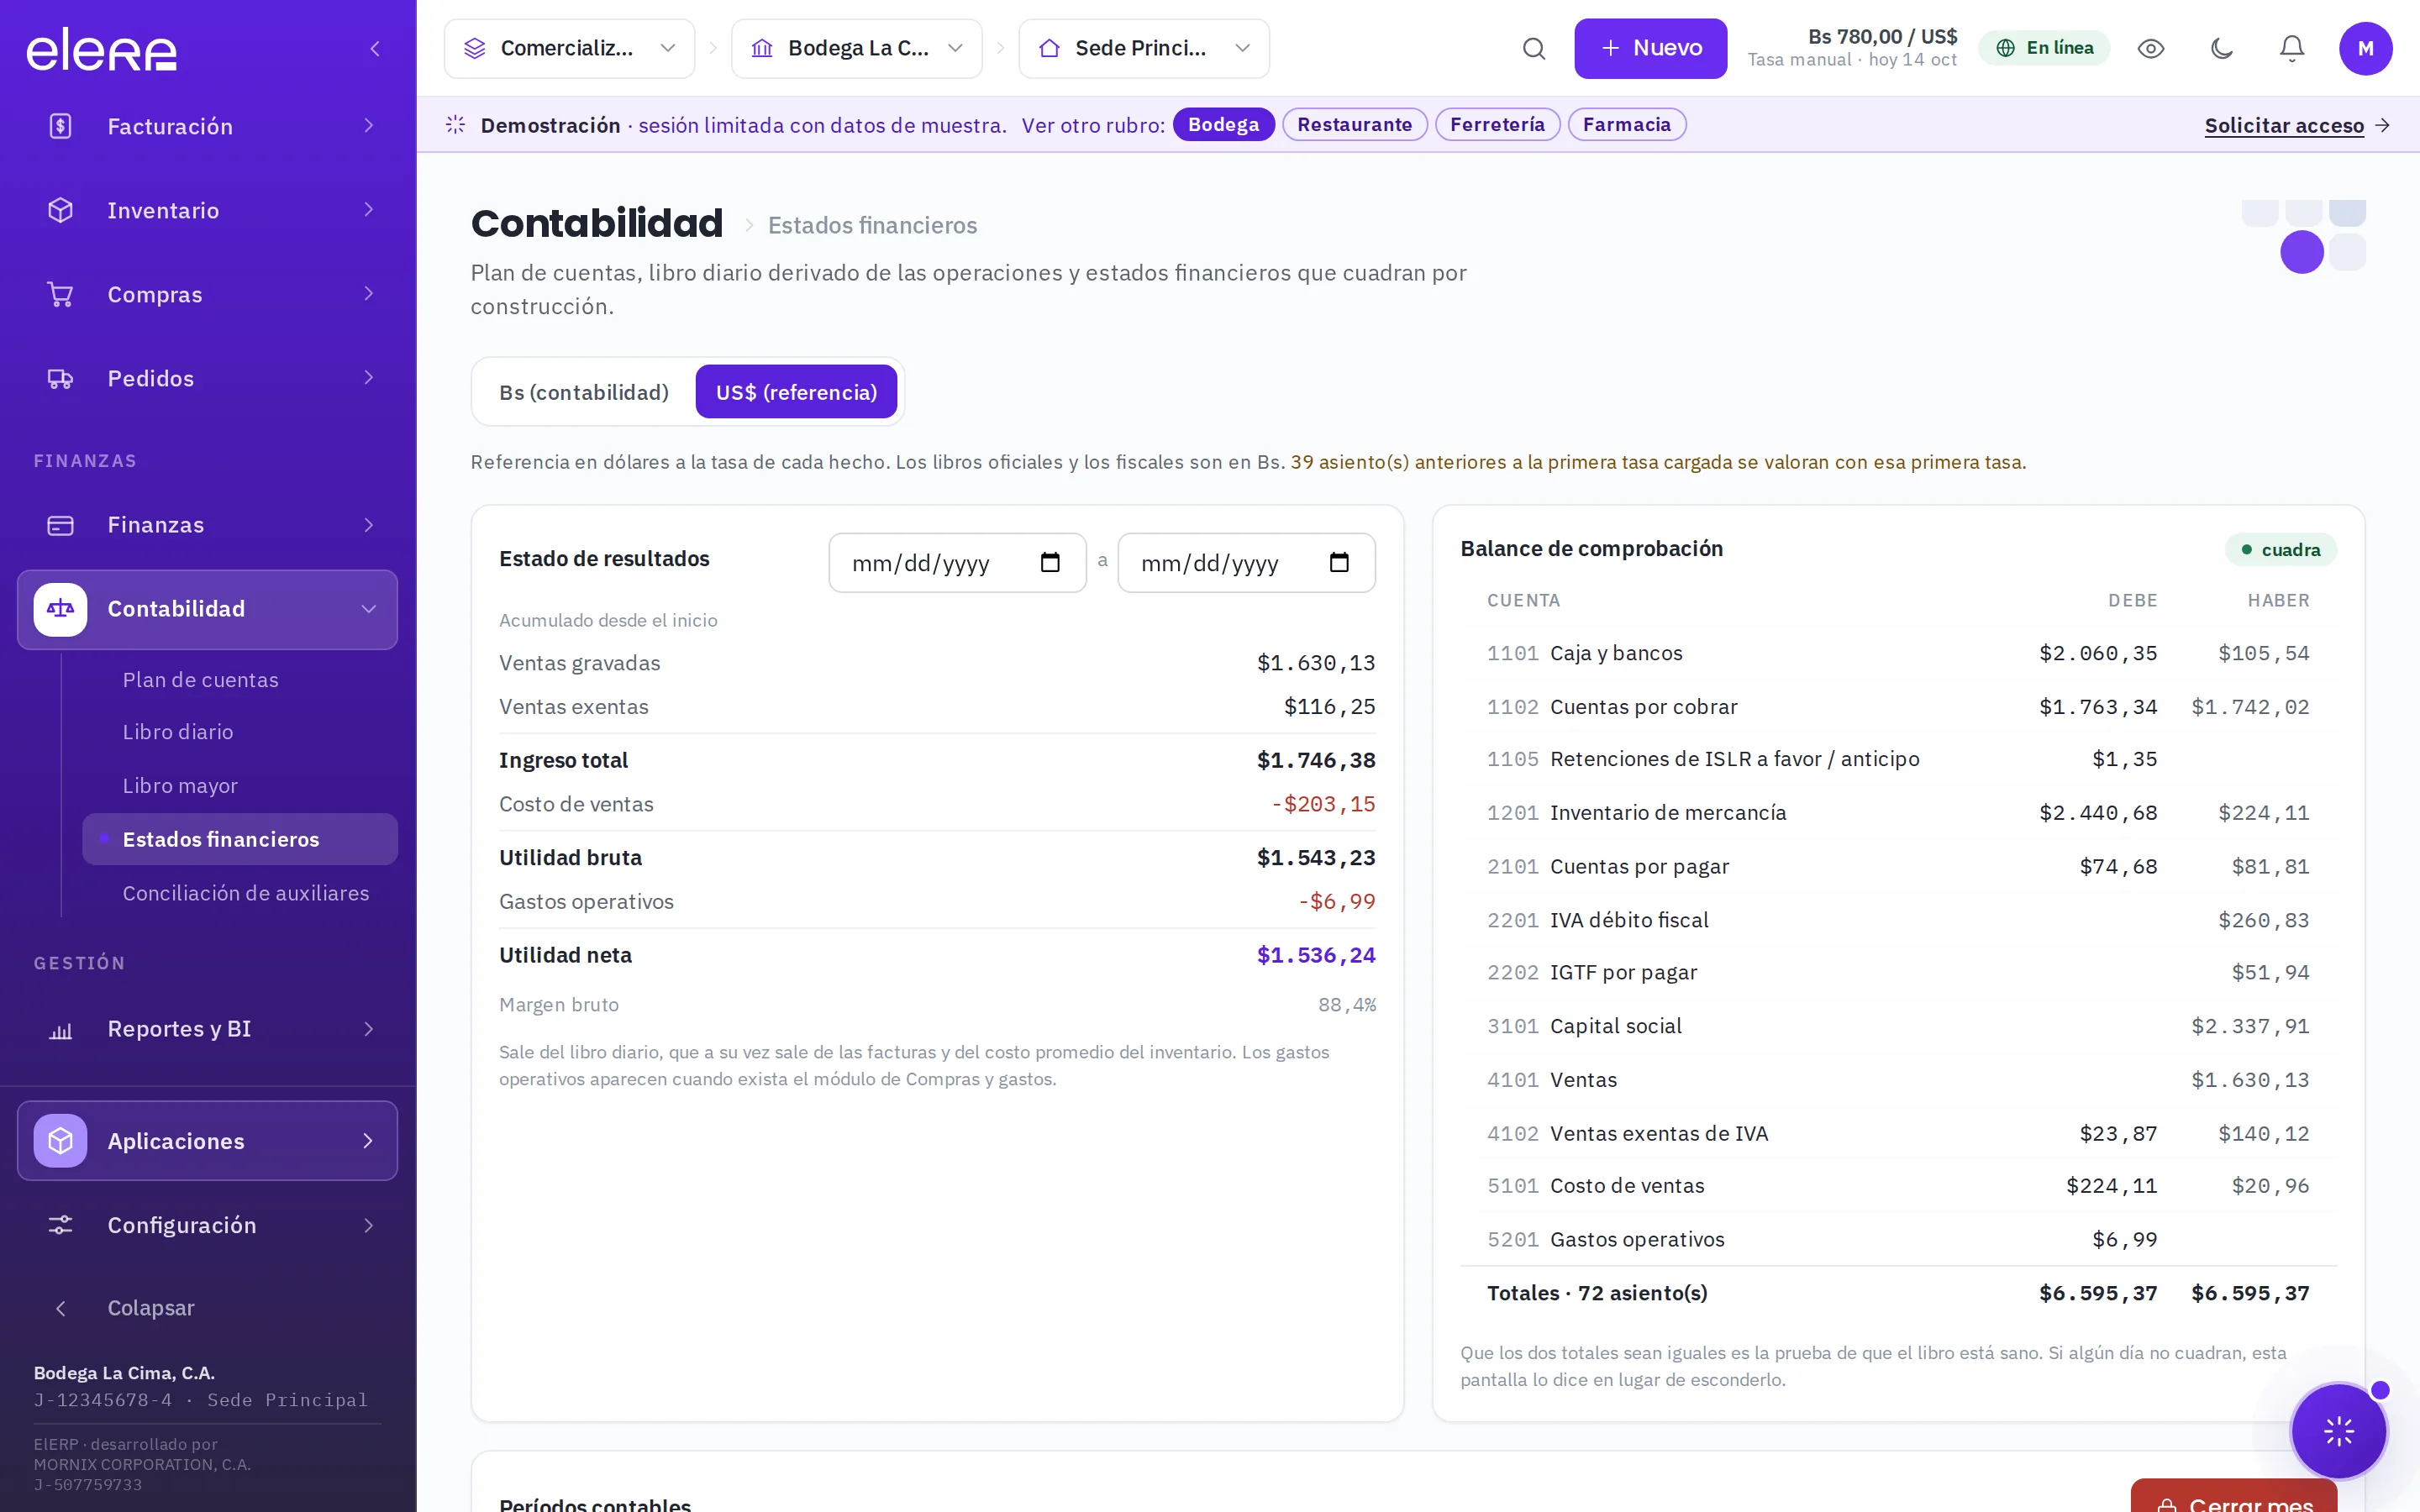Expand the Facturación menu chevron
Viewport: 2420px width, 1512px height.
[x=369, y=126]
